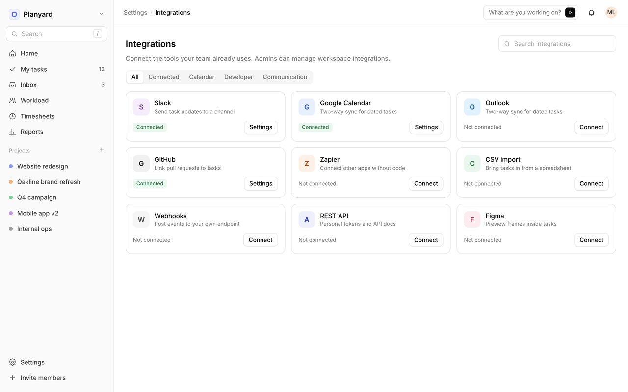Connect the Figma integration
The height and width of the screenshot is (392, 628).
click(592, 240)
